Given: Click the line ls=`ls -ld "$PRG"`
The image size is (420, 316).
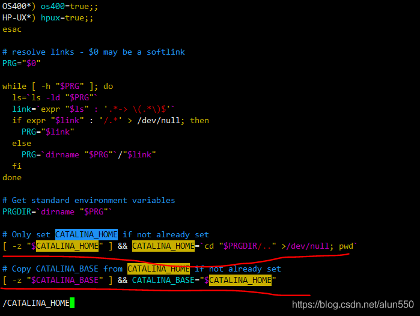Looking at the screenshot, I should 55,98.
